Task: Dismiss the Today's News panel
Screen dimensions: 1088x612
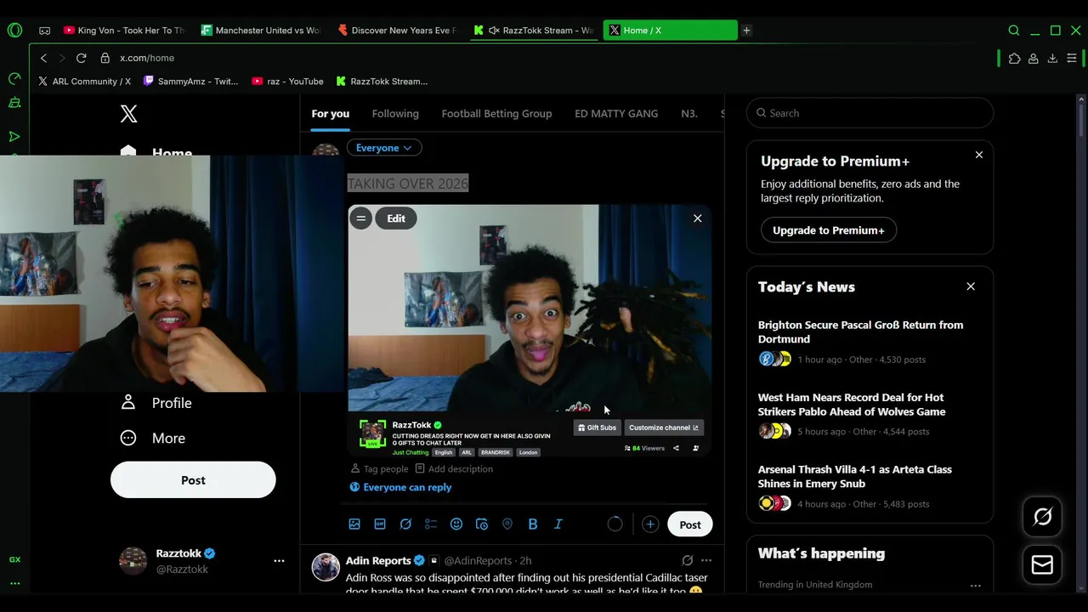Action: click(971, 286)
